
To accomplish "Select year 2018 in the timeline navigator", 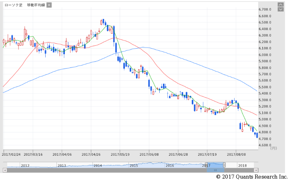I will (243, 165).
